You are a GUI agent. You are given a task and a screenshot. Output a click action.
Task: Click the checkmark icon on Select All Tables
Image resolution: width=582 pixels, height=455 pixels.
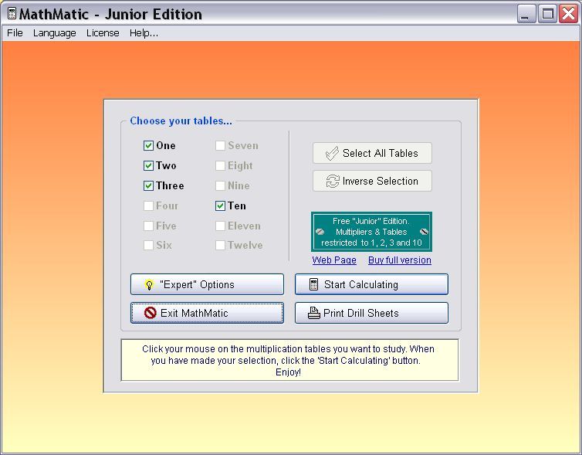pos(332,153)
